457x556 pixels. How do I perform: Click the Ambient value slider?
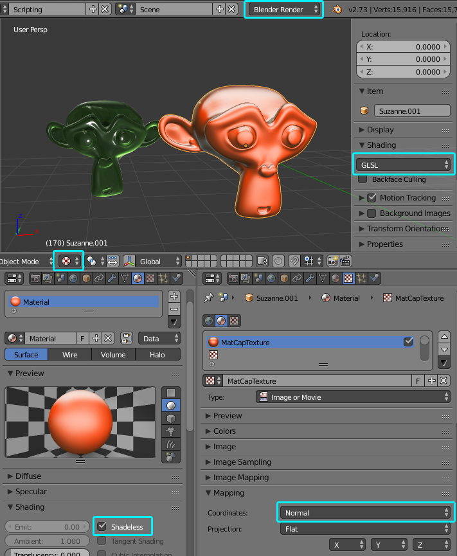(x=47, y=541)
